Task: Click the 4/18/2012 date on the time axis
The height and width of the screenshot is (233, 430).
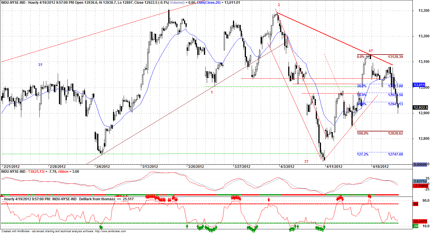Action: coord(381,166)
